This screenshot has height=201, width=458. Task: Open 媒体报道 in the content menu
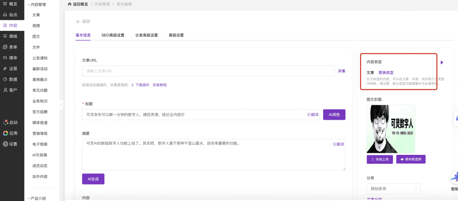40,123
